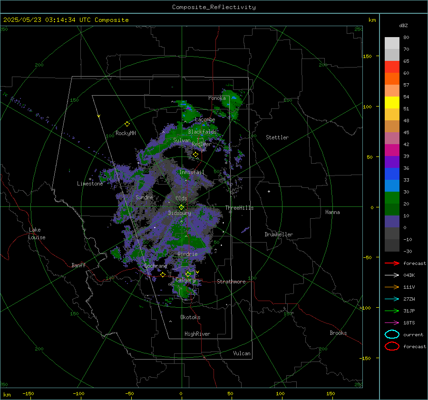Click the red 65 dBZ color swatch
The height and width of the screenshot is (400, 428).
(x=392, y=67)
